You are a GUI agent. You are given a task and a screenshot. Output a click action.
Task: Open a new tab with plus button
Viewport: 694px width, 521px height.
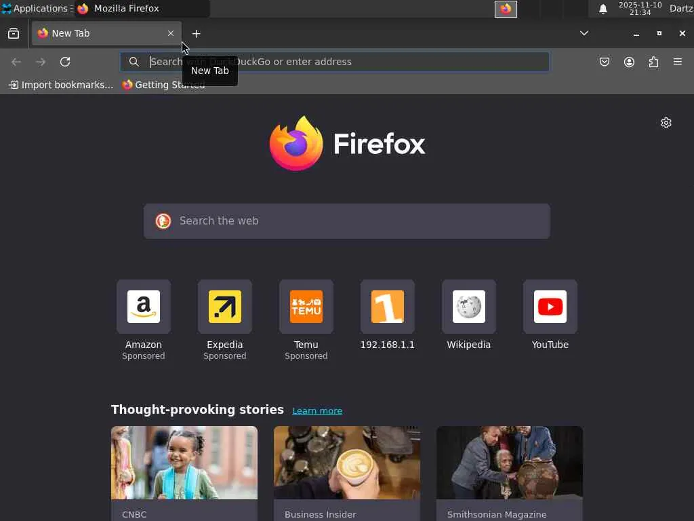coord(196,34)
